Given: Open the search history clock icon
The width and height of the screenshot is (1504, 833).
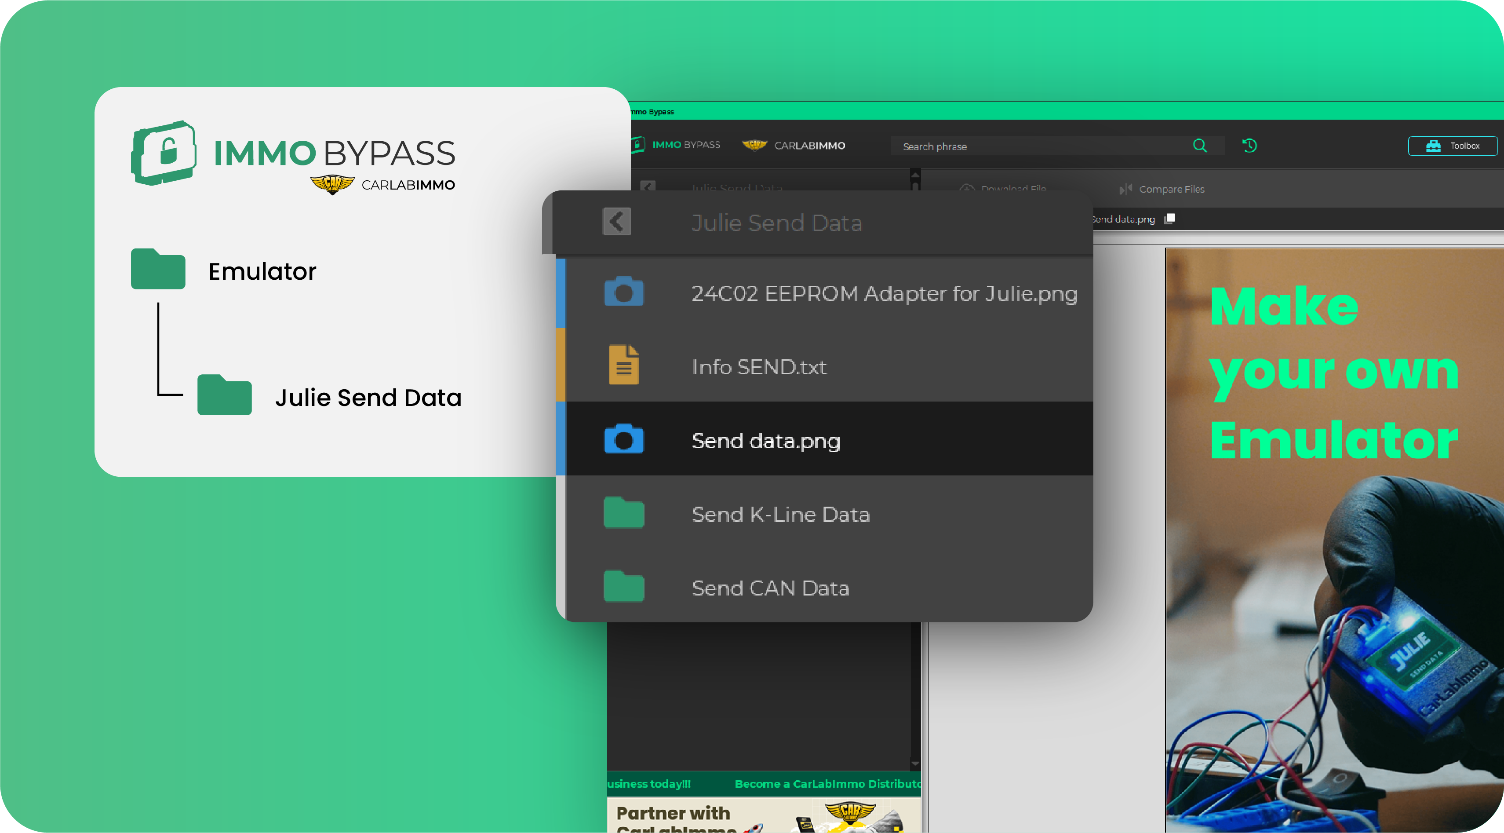Looking at the screenshot, I should pyautogui.click(x=1249, y=146).
